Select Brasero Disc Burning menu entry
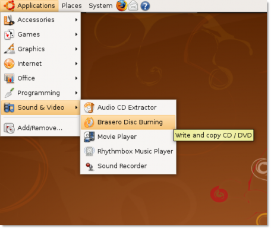271x229 pixels. [x=128, y=122]
